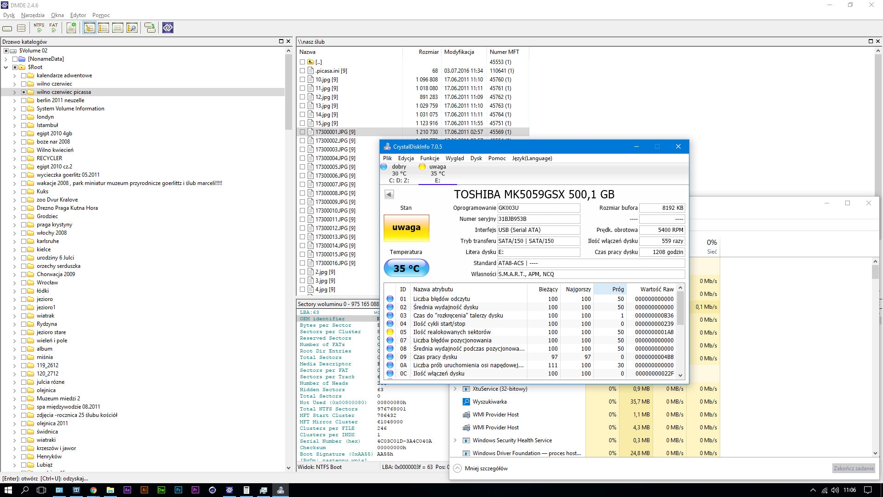This screenshot has height=497, width=883.
Task: Check the box next to 17300001.JPG
Action: coord(302,132)
